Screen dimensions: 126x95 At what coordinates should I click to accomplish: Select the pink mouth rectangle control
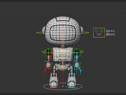pos(99,35)
